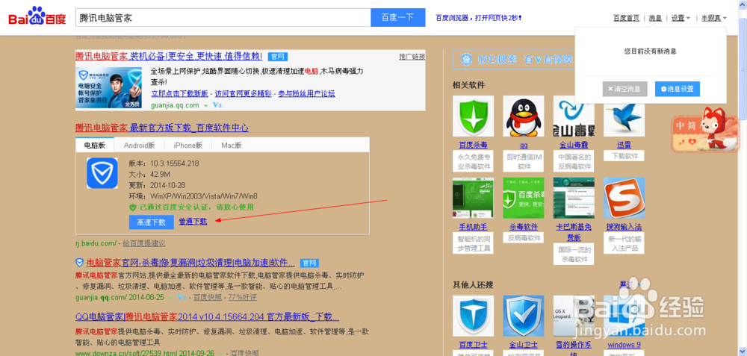The width and height of the screenshot is (747, 356).
Task: Expand 设置 dropdown menu
Action: [x=681, y=18]
